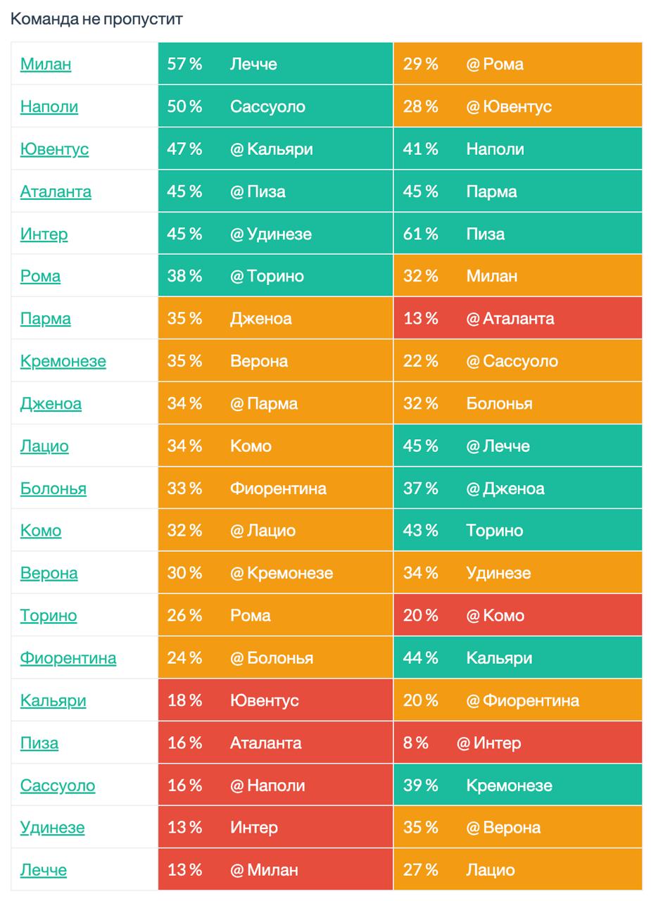Click the Ювентус team link
Viewport: 651px width, 901px height.
click(x=54, y=149)
